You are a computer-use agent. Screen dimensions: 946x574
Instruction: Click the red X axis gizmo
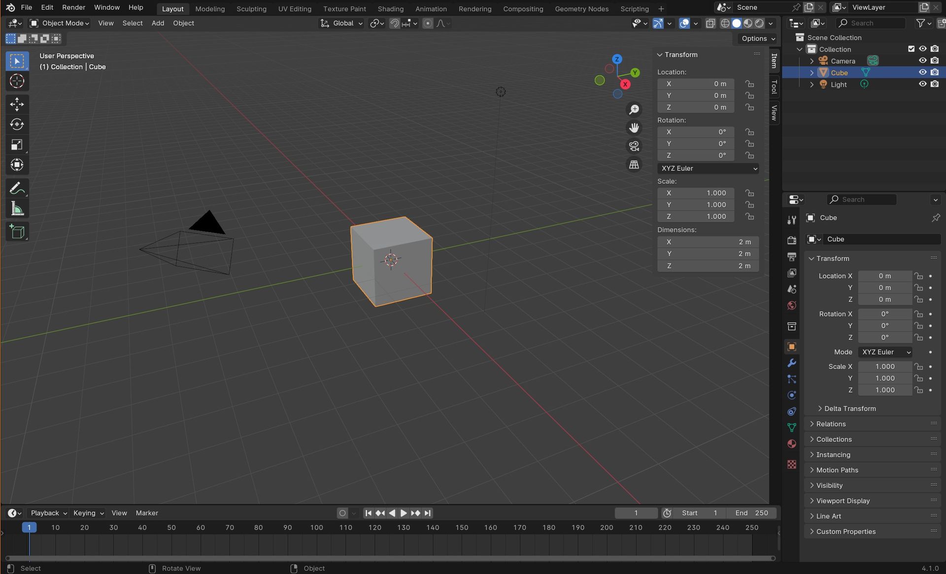click(x=625, y=84)
